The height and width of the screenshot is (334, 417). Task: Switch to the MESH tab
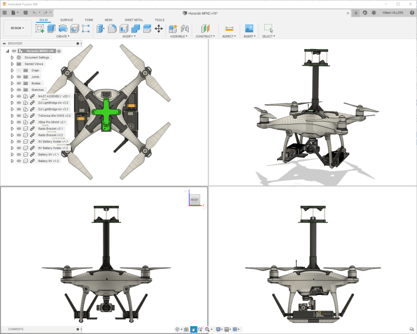108,20
